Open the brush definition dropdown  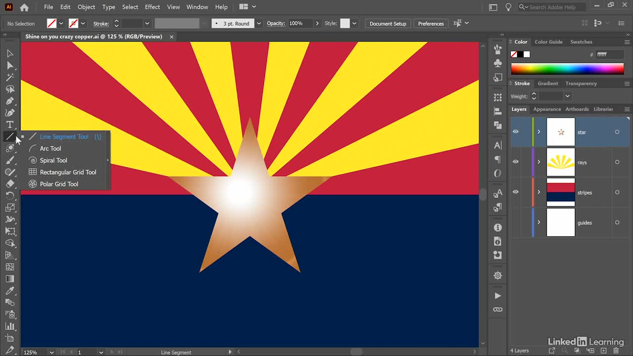pyautogui.click(x=259, y=23)
